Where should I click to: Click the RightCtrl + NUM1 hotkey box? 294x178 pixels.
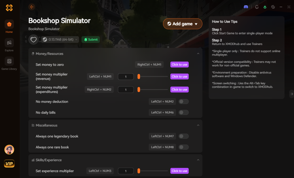(149, 64)
